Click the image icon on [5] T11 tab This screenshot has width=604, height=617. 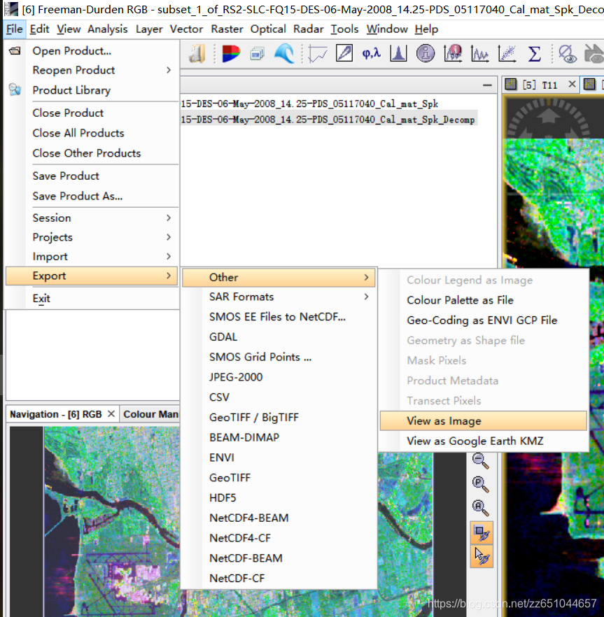coord(511,85)
